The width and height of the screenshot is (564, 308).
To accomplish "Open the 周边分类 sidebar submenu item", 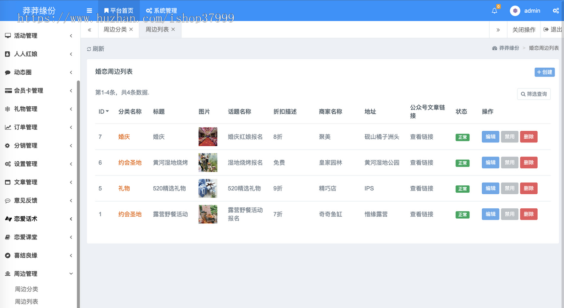I will (x=26, y=289).
